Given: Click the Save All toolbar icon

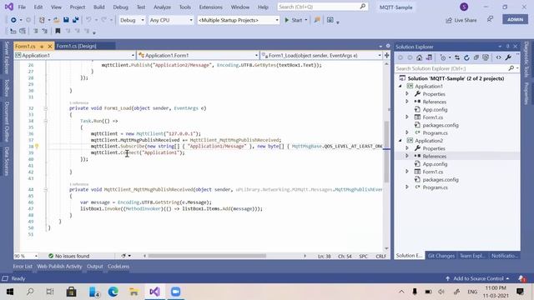Looking at the screenshot, I should click(x=75, y=20).
